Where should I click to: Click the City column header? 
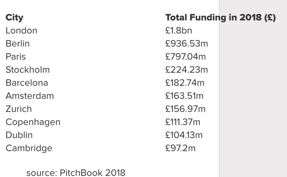point(14,17)
